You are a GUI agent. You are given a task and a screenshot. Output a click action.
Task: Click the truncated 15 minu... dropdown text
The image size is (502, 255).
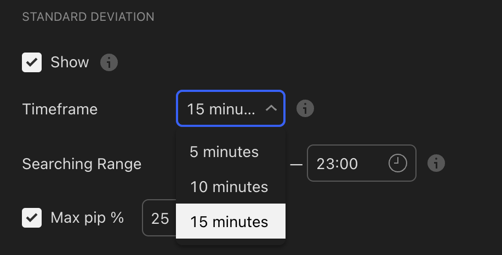point(221,109)
